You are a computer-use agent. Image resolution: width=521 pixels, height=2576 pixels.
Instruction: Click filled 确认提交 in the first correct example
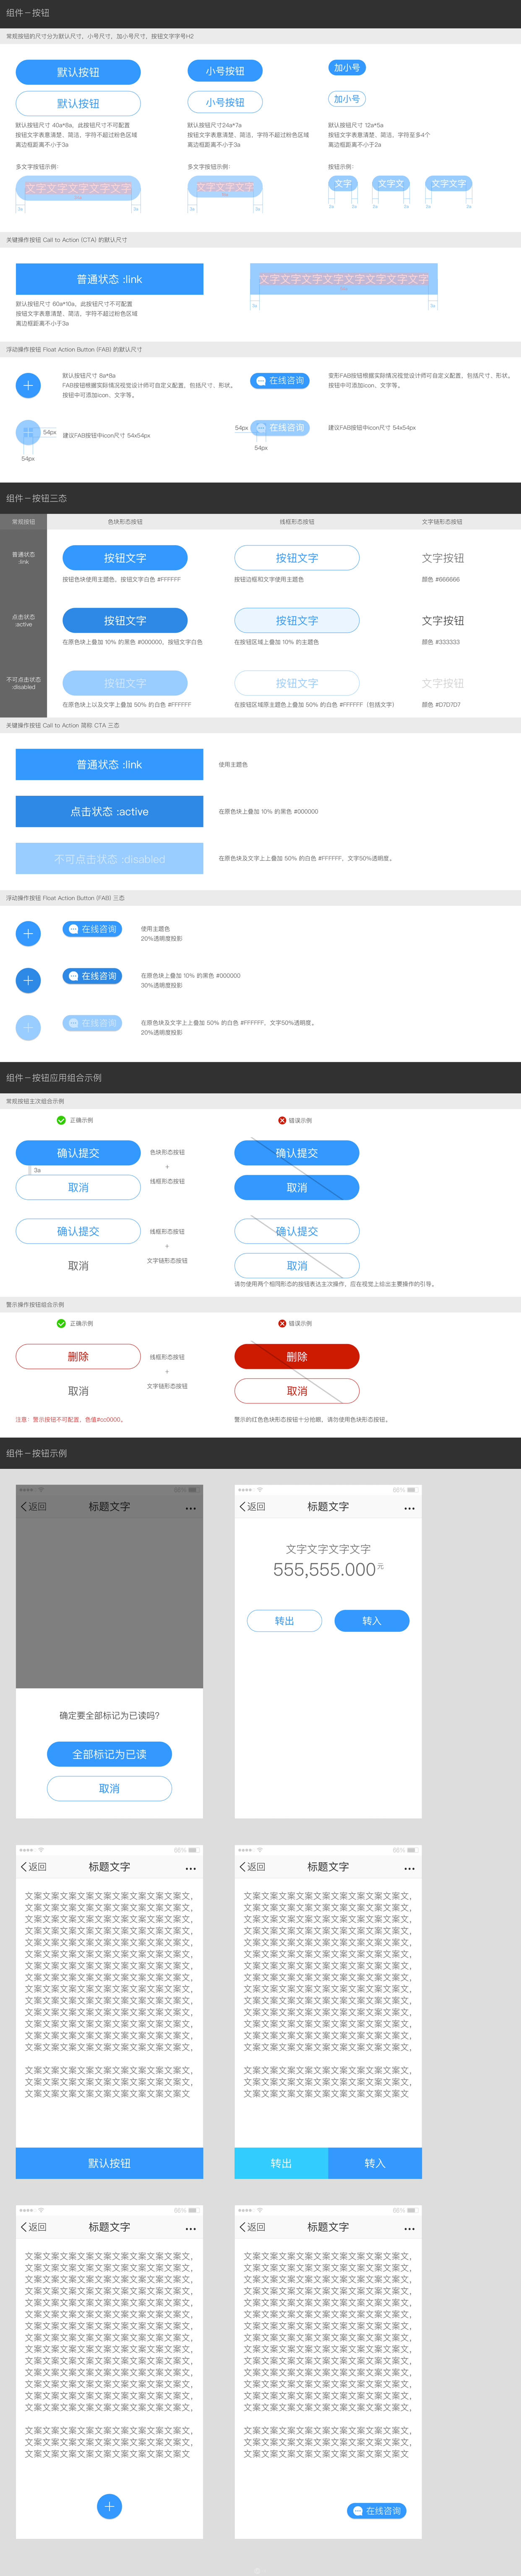78,1153
